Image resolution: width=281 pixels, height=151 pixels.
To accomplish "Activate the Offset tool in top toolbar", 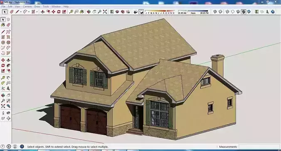I will (48, 12).
